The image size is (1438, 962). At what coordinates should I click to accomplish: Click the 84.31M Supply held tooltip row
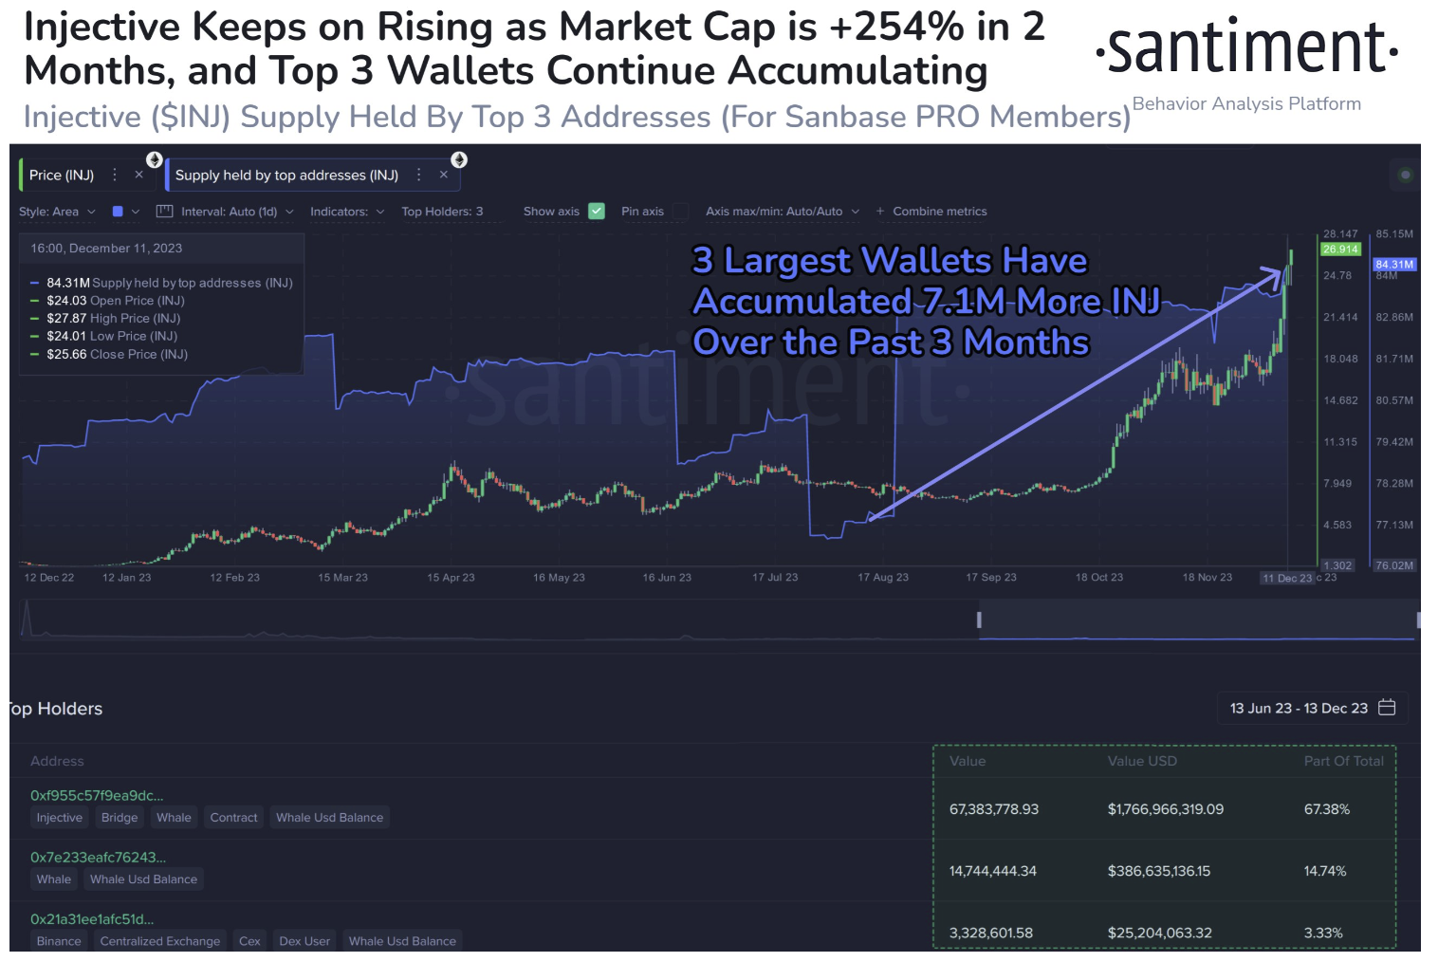[161, 283]
